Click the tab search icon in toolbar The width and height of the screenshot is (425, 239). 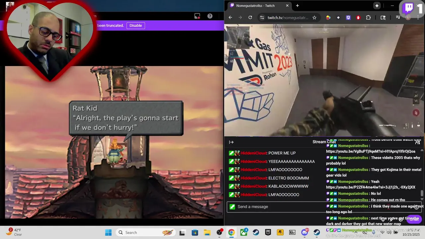[383, 18]
